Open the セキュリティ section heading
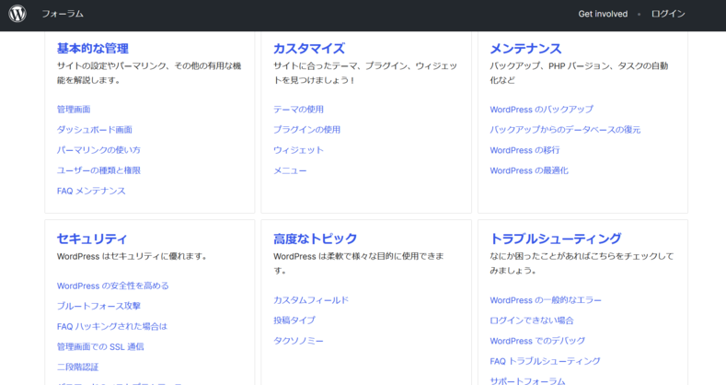This screenshot has width=726, height=385. pyautogui.click(x=92, y=239)
